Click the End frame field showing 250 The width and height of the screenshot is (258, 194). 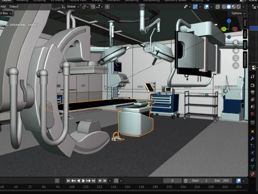[221, 181]
